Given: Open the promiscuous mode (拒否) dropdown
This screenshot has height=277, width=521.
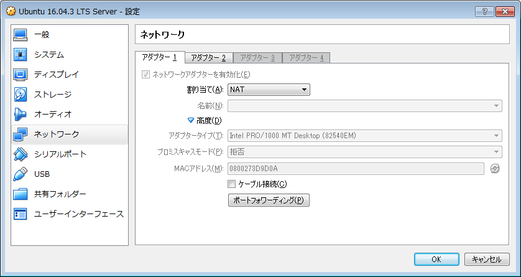Looking at the screenshot, I should [365, 152].
